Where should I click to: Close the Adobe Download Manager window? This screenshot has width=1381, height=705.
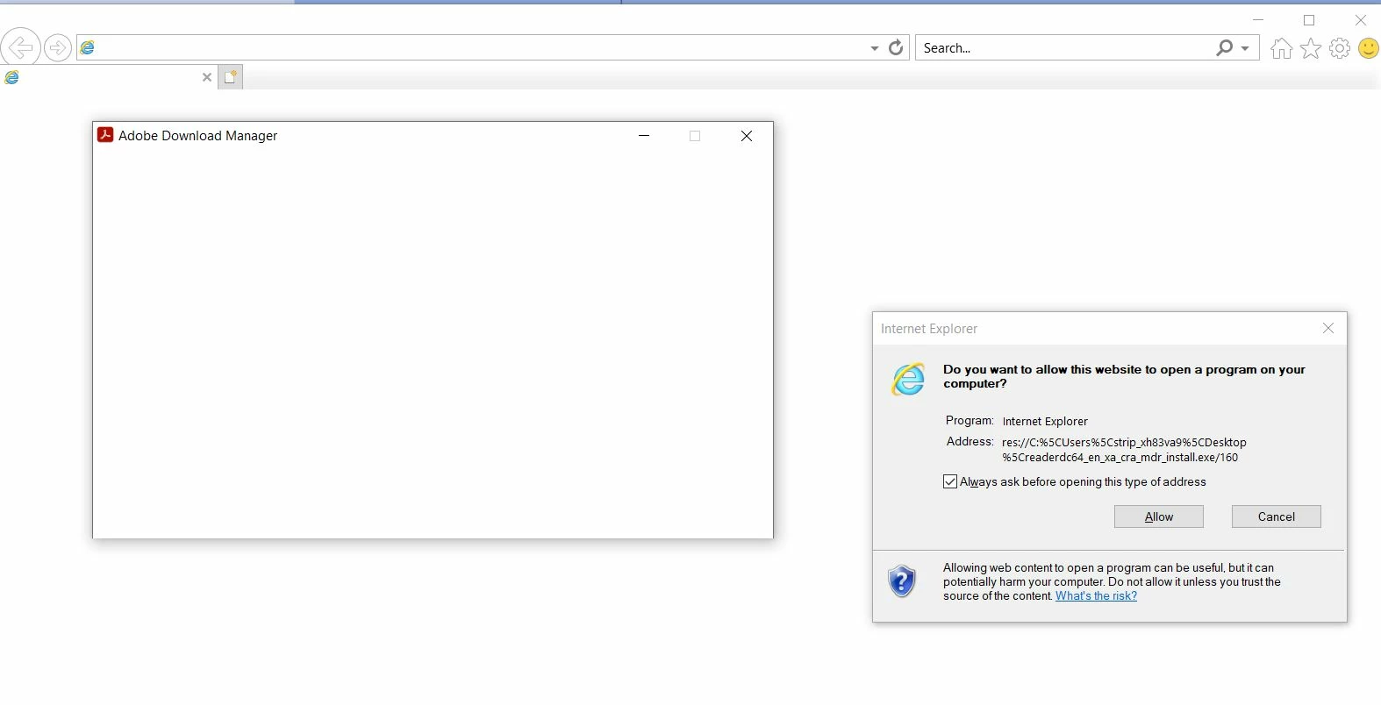(x=747, y=136)
